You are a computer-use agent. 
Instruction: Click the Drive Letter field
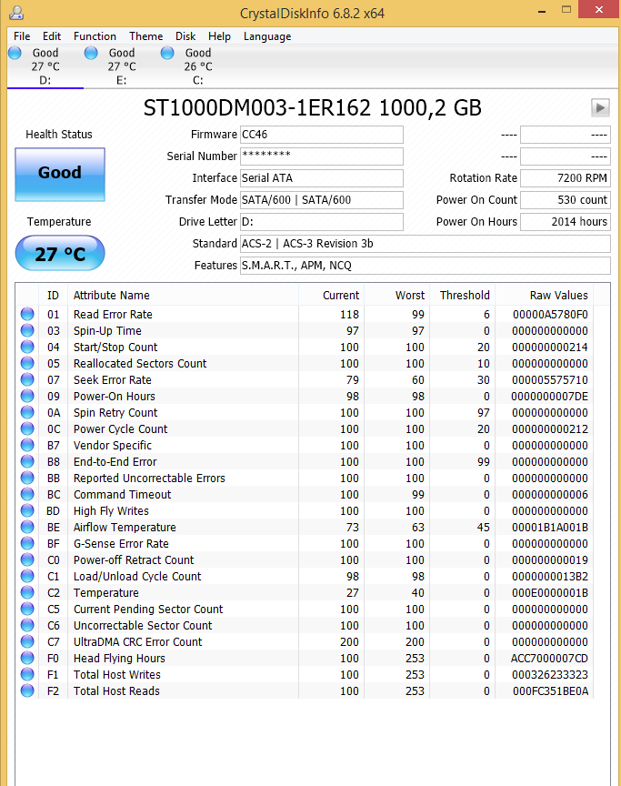(322, 222)
